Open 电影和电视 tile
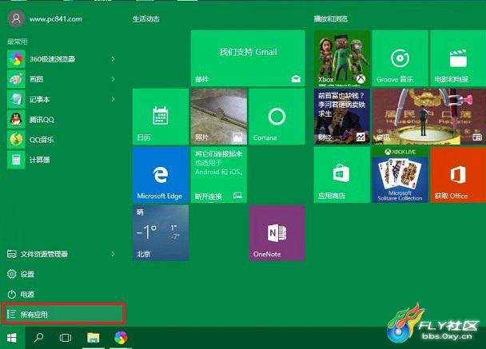486x349 pixels. coord(458,58)
